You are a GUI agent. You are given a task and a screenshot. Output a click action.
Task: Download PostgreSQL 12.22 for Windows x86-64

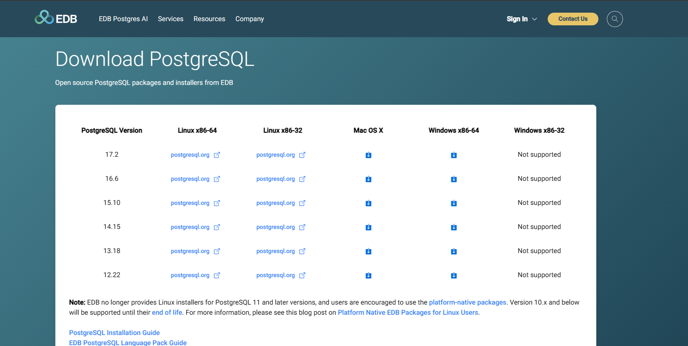(454, 275)
